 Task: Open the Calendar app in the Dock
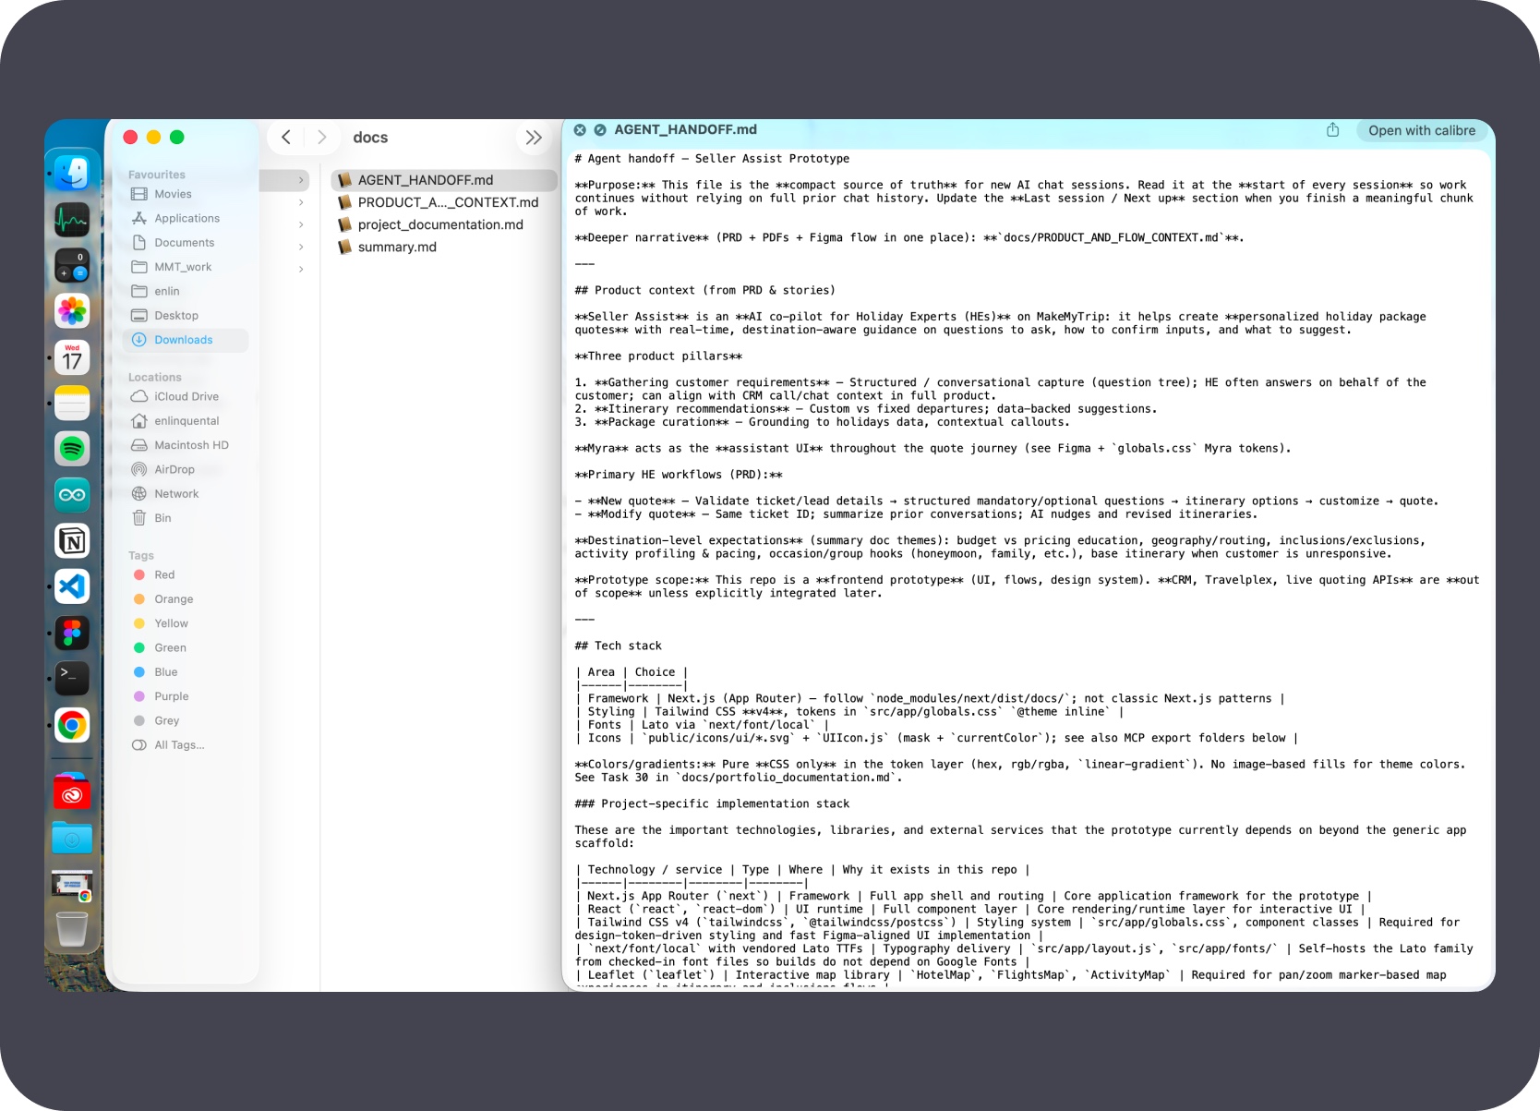[x=72, y=356]
